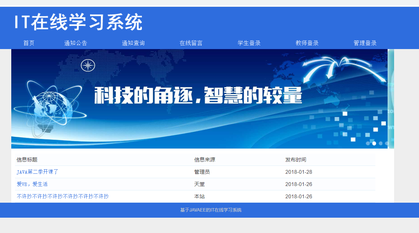Select the first carousel indicator dot
This screenshot has width=419, height=233.
(368, 143)
